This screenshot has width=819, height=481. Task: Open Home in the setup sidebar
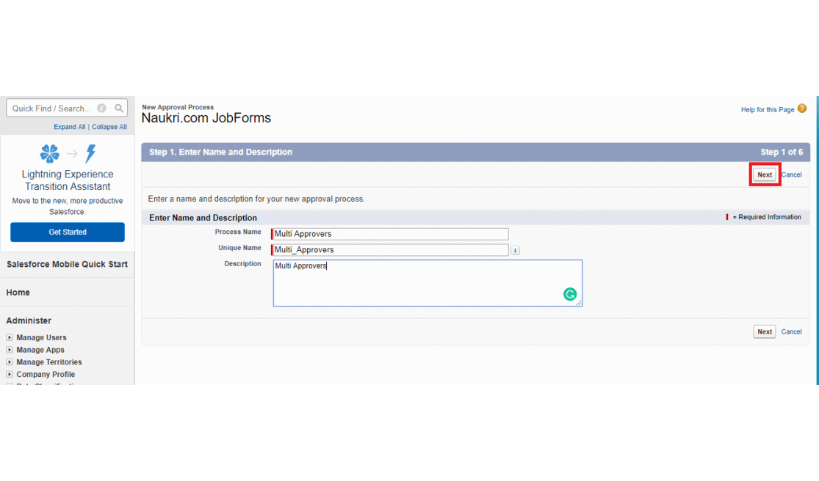(18, 293)
